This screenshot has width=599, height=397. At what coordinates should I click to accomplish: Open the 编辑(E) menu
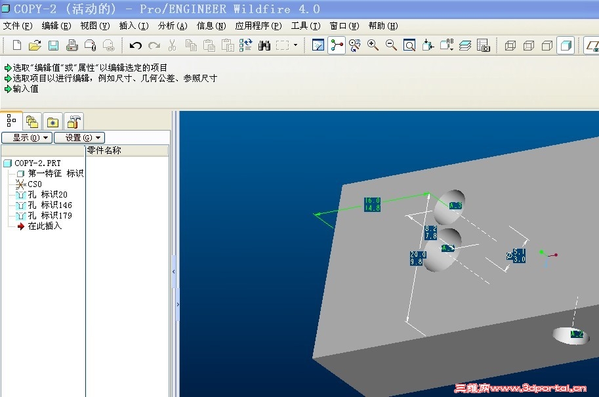tap(56, 26)
